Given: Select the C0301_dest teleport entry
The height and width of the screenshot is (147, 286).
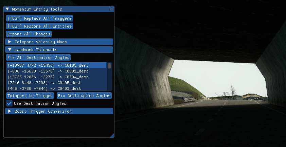Looking at the screenshot, I should point(56,71).
